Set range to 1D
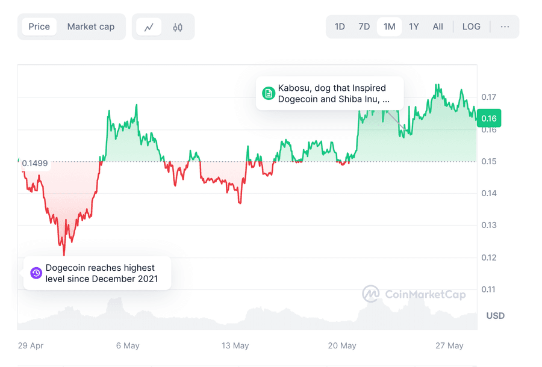Image resolution: width=542 pixels, height=367 pixels. (x=340, y=26)
